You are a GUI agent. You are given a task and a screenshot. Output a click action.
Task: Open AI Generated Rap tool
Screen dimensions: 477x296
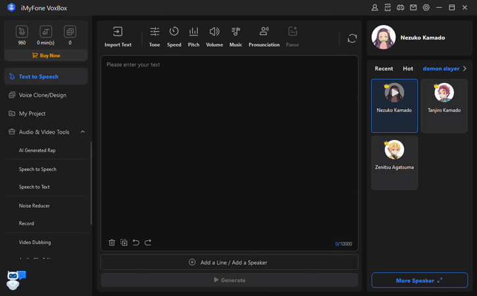[x=37, y=150]
